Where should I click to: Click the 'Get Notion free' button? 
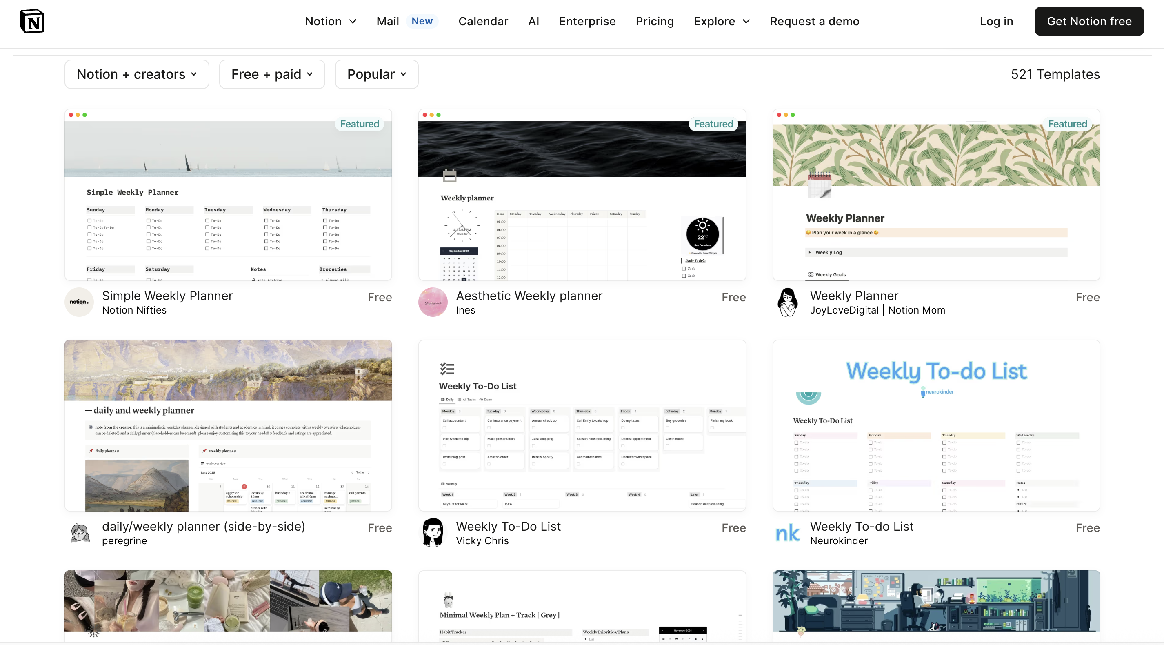pos(1089,21)
